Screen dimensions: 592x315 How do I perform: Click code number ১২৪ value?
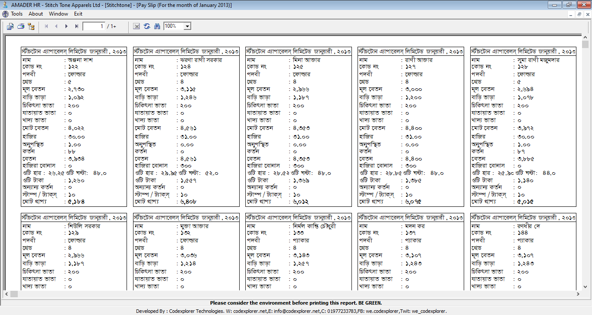186,67
